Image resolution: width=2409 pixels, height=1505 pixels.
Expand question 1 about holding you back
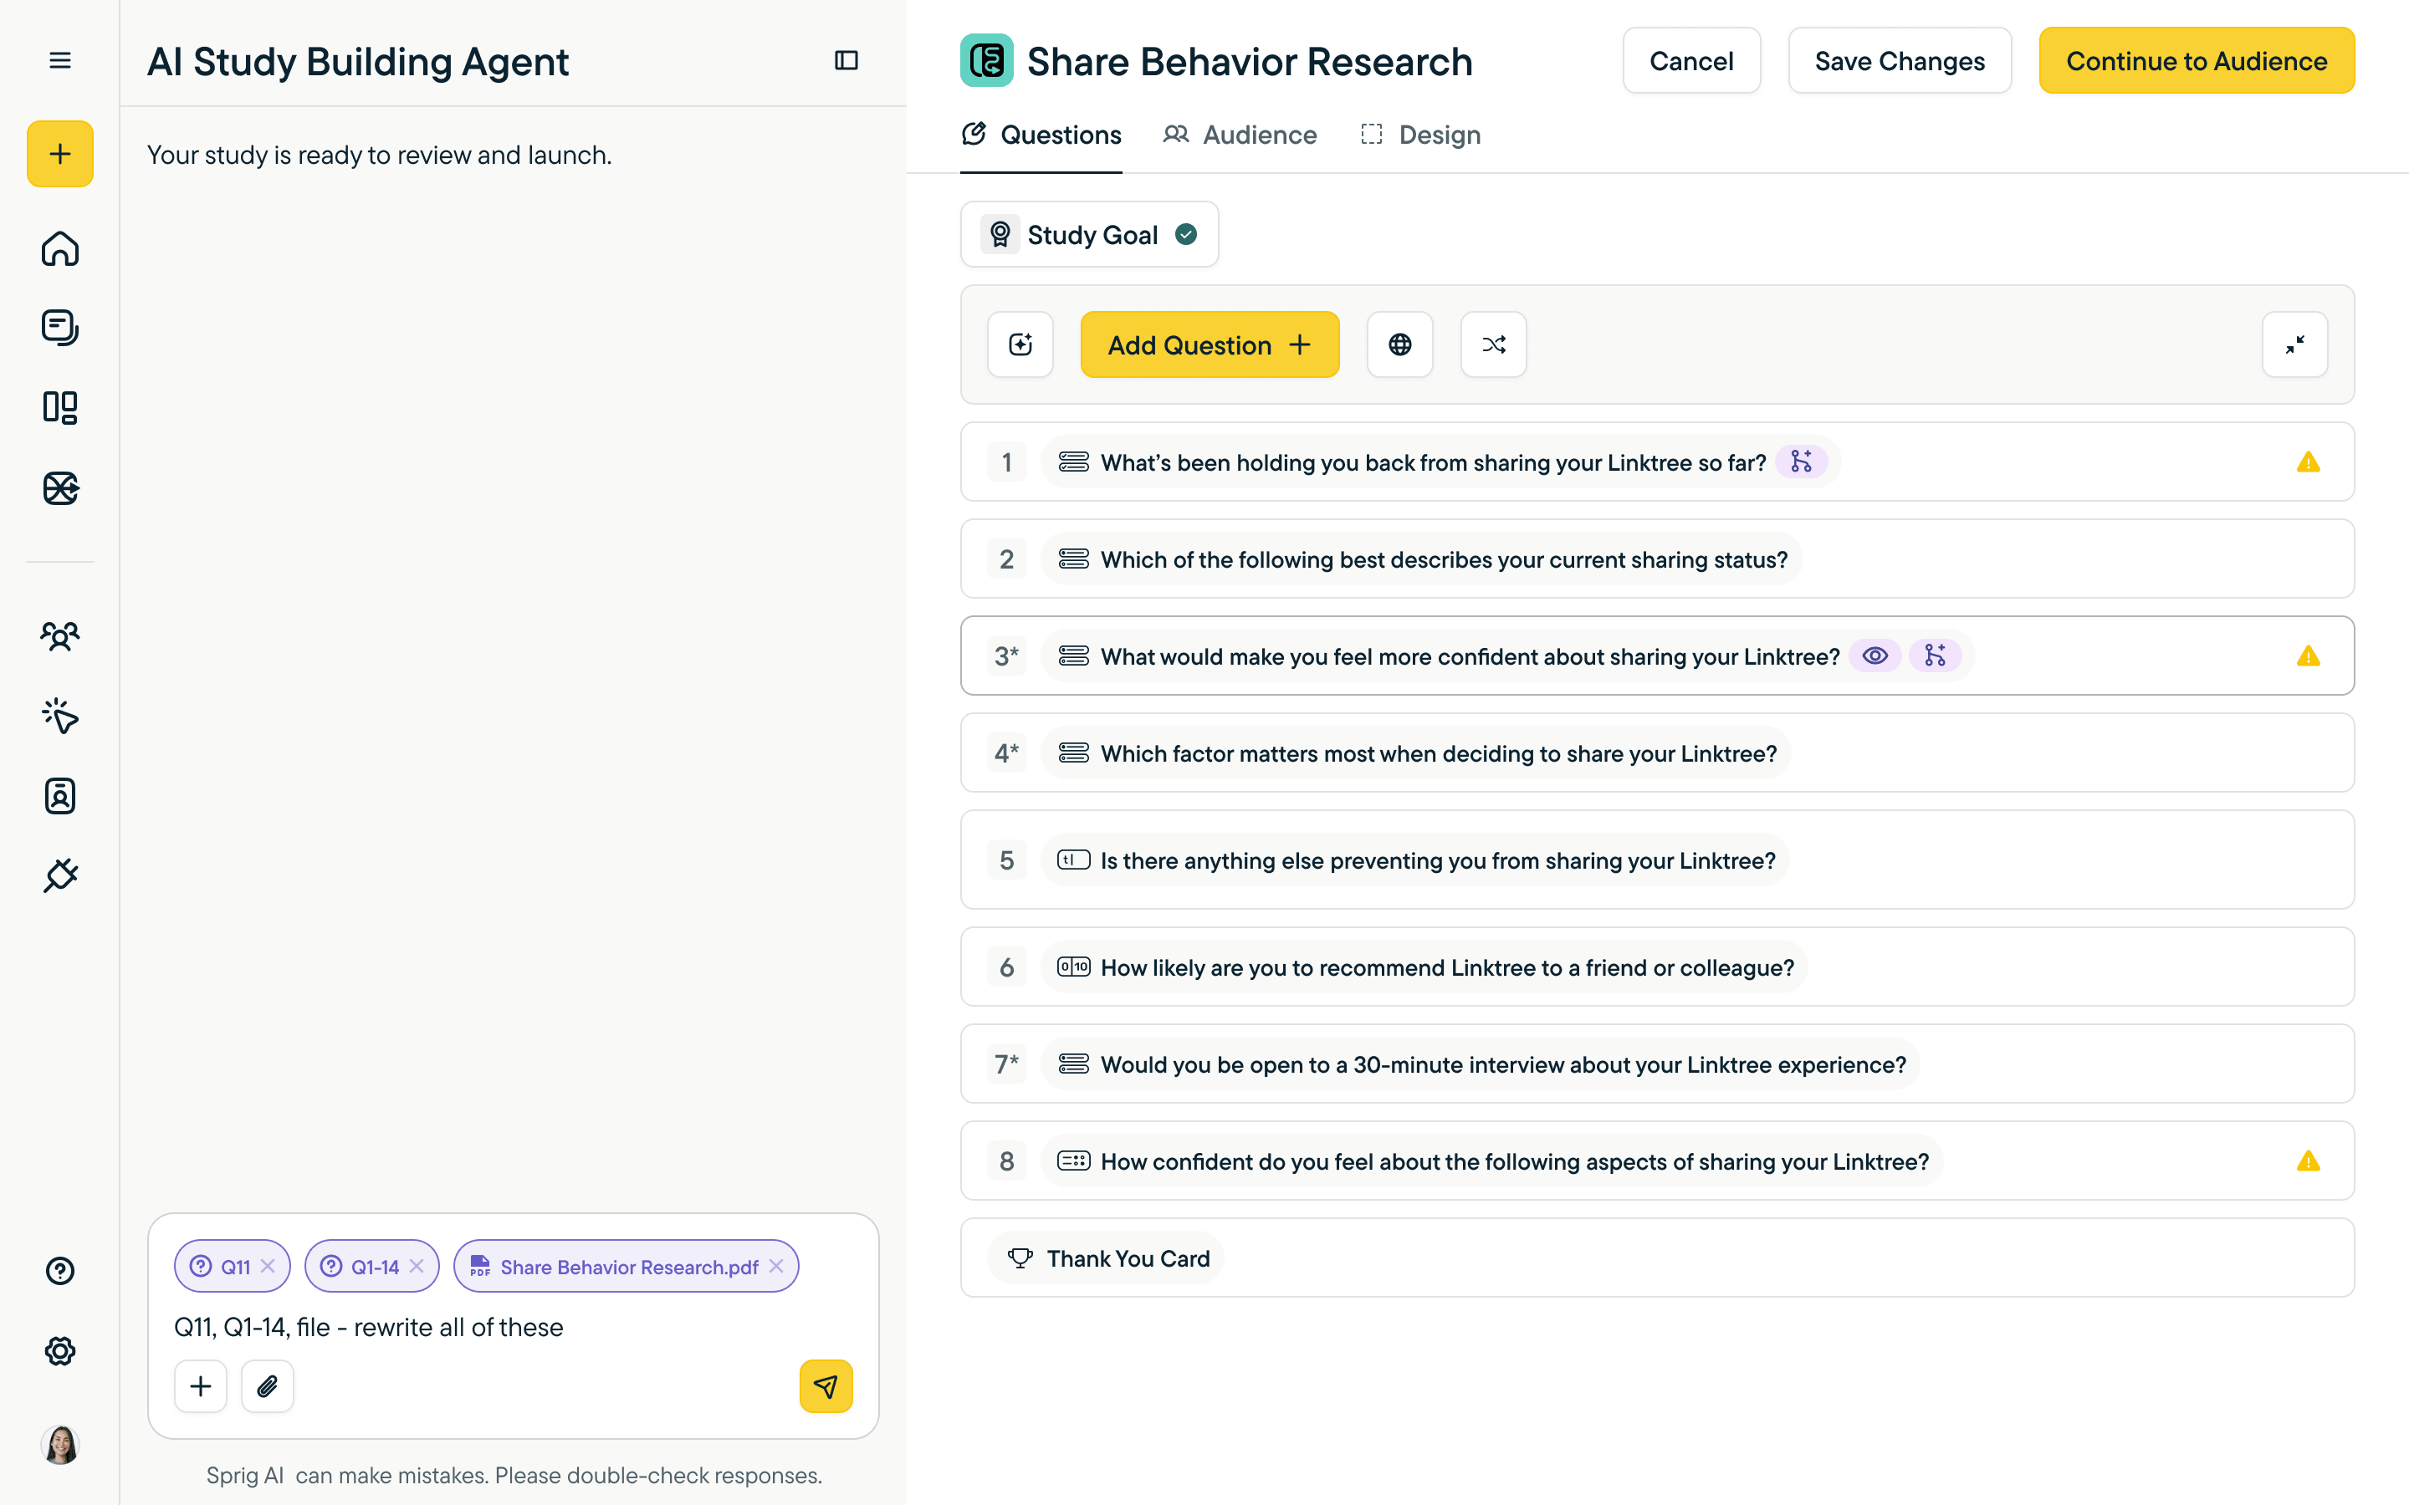(x=1656, y=462)
